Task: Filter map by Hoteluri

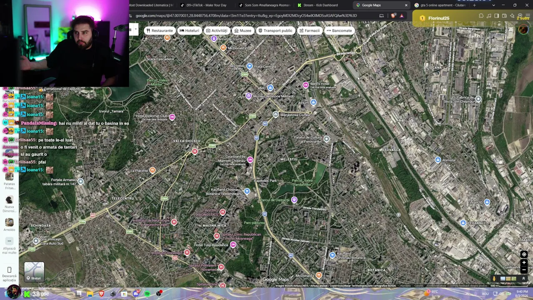Action: [189, 30]
